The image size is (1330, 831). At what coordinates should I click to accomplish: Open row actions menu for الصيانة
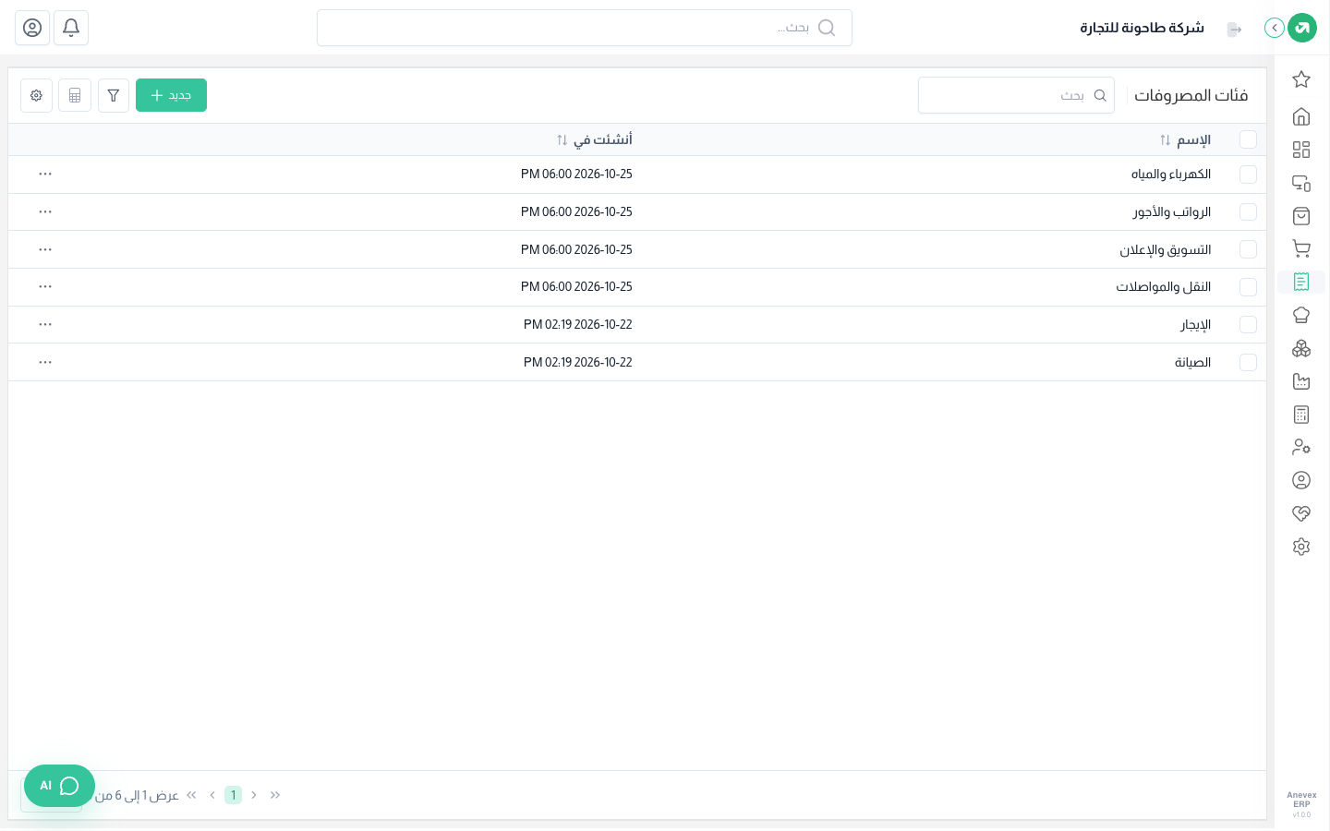tap(45, 362)
